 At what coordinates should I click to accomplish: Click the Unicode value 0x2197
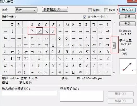point(126,34)
